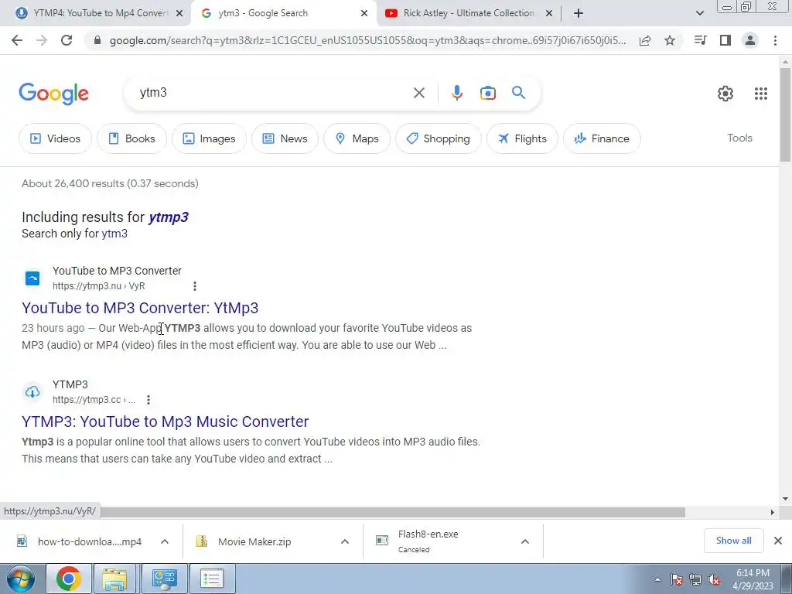Filter results by News
The image size is (792, 594).
pyautogui.click(x=285, y=138)
